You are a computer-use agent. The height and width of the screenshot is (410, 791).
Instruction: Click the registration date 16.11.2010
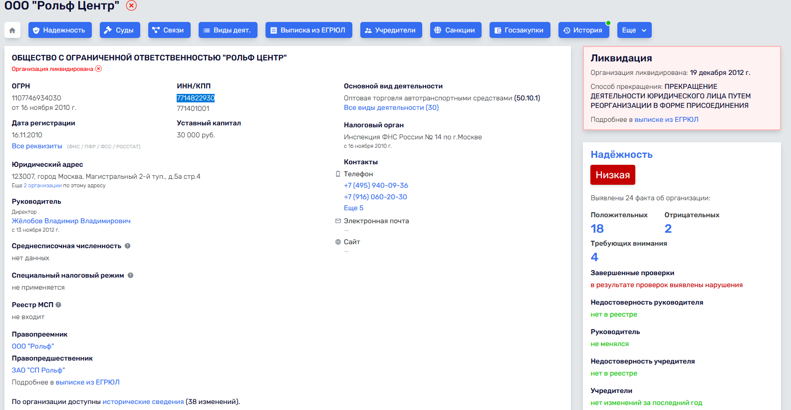click(x=27, y=135)
